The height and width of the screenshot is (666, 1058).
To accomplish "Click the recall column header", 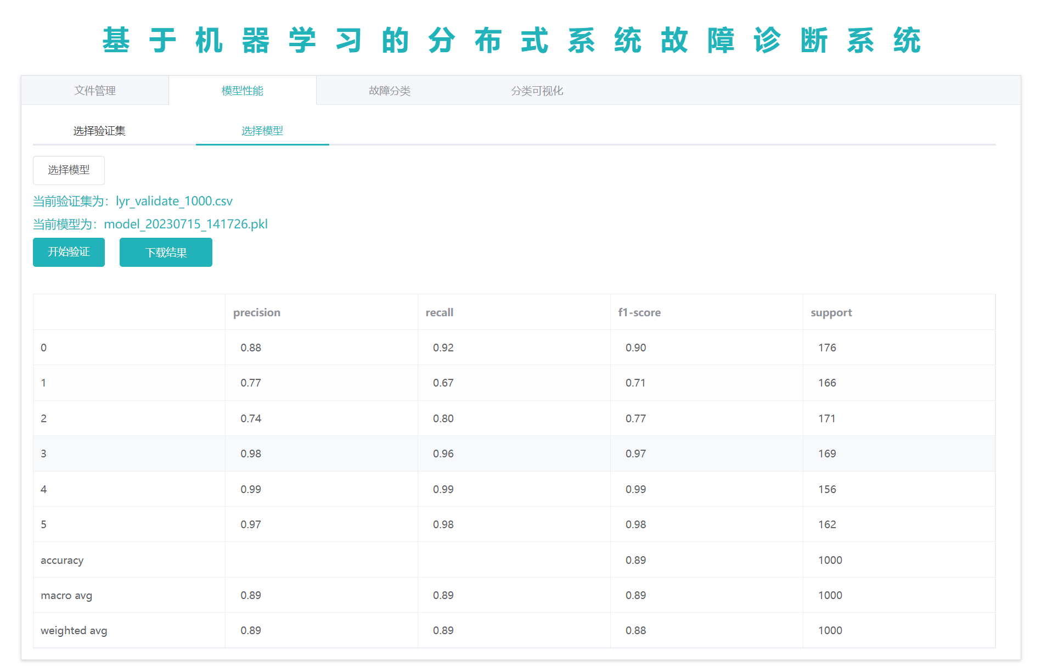I will point(440,312).
